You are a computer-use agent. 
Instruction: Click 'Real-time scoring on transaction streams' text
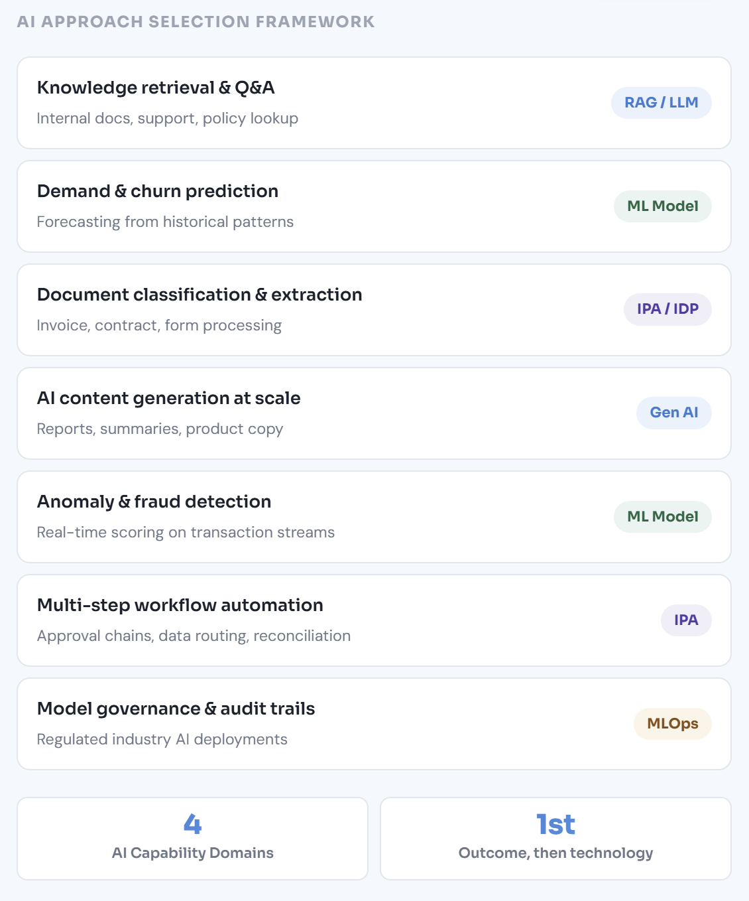click(x=186, y=532)
